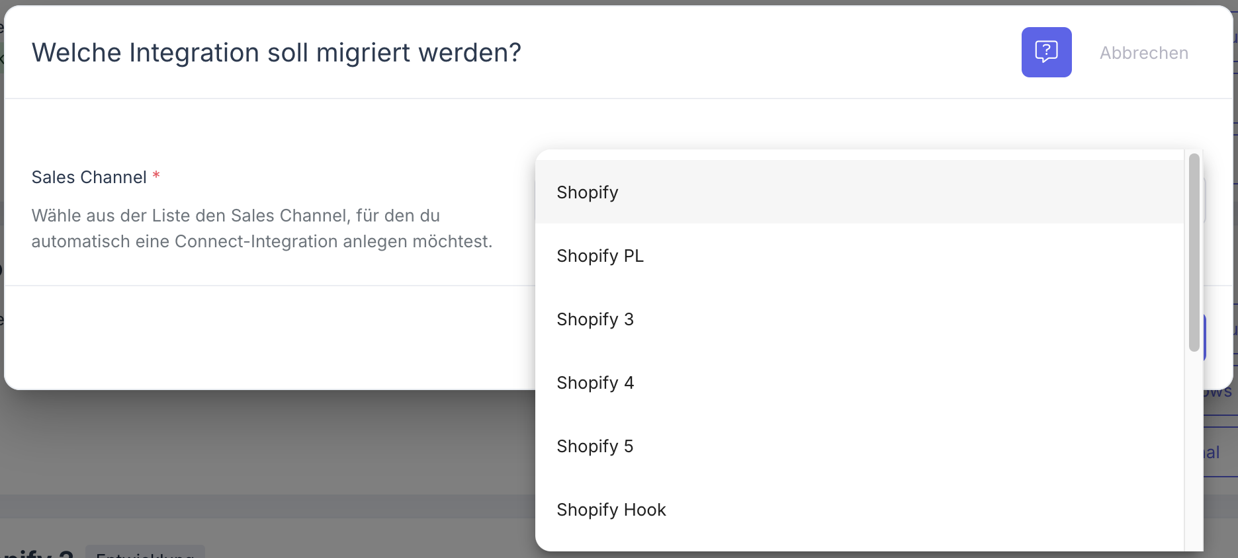Viewport: 1238px width, 558px height.
Task: Select "Shopify 4" in the dropdown list
Action: (x=595, y=383)
